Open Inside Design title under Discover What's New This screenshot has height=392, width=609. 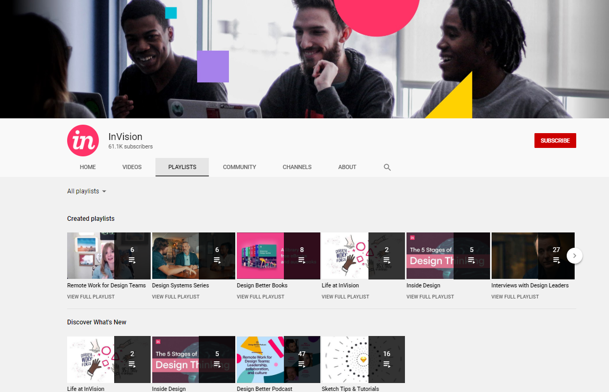click(169, 388)
